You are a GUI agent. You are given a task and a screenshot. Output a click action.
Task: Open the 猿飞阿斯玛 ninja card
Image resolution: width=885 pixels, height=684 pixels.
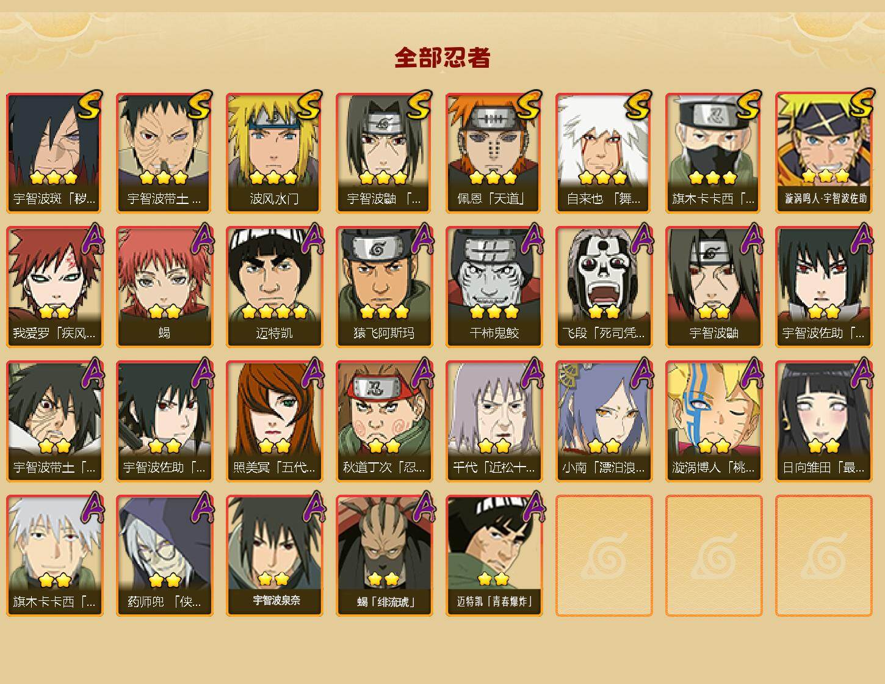point(384,287)
